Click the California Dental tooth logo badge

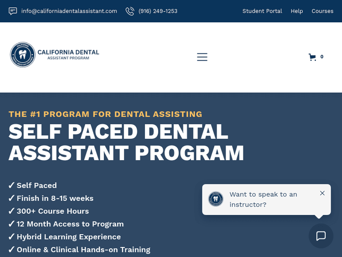23,55
